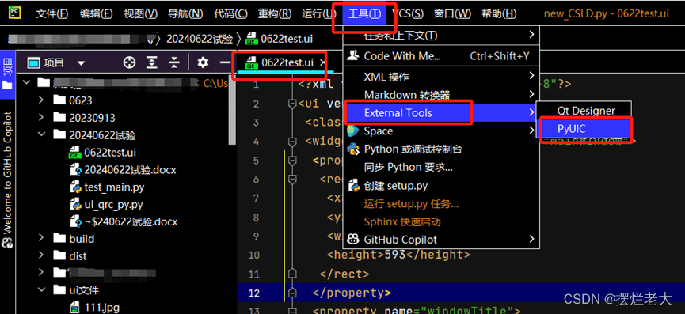Click the Space logo icon in menu
This screenshot has width=685, height=314.
[x=352, y=131]
